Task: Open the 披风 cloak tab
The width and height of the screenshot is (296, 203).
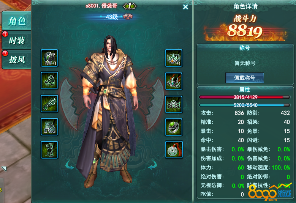Action: coord(17,60)
